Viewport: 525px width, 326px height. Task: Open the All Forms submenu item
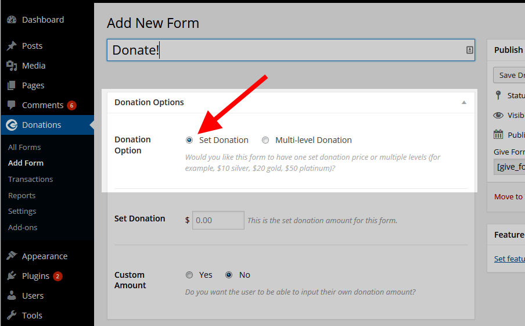tap(24, 148)
